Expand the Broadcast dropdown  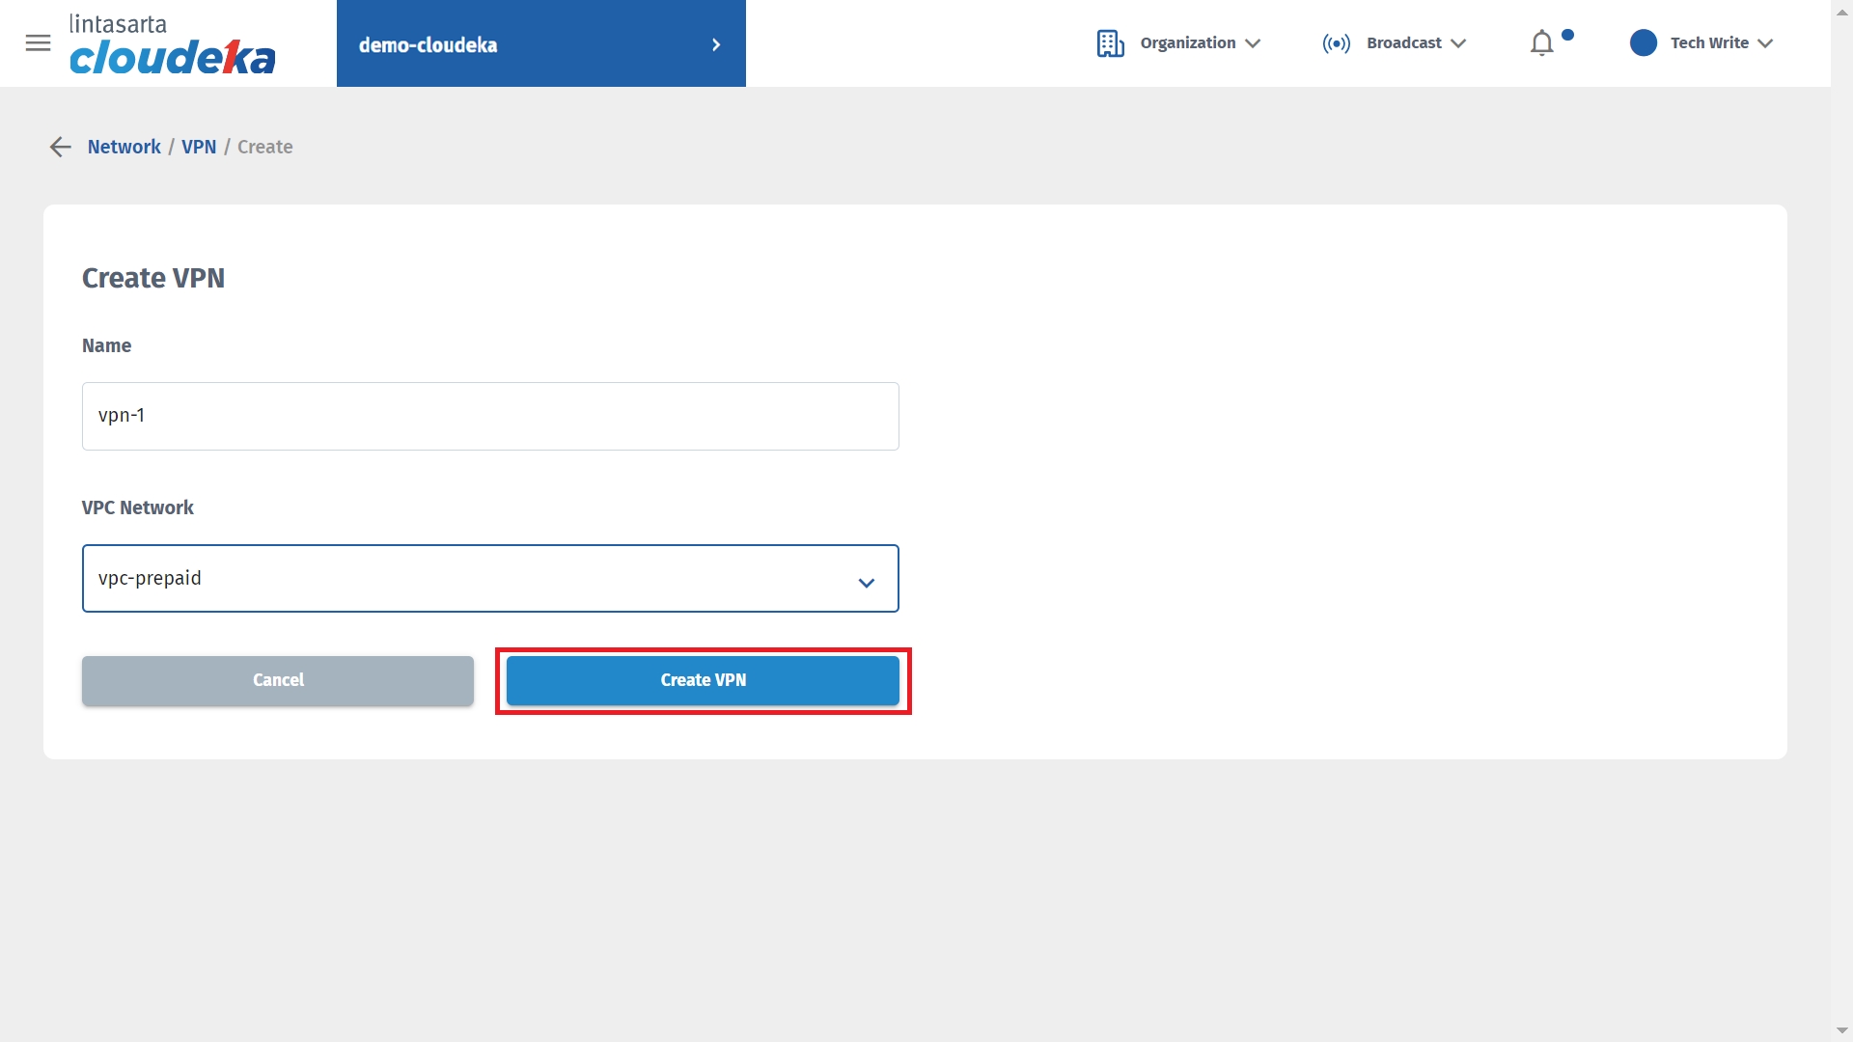(1458, 43)
